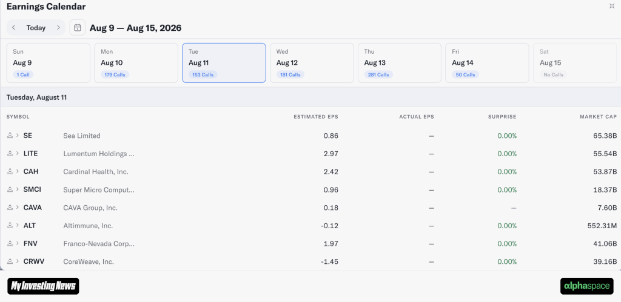Select the Sat Aug 15 day card
Viewport: 621px width, 302px height.
(x=575, y=63)
